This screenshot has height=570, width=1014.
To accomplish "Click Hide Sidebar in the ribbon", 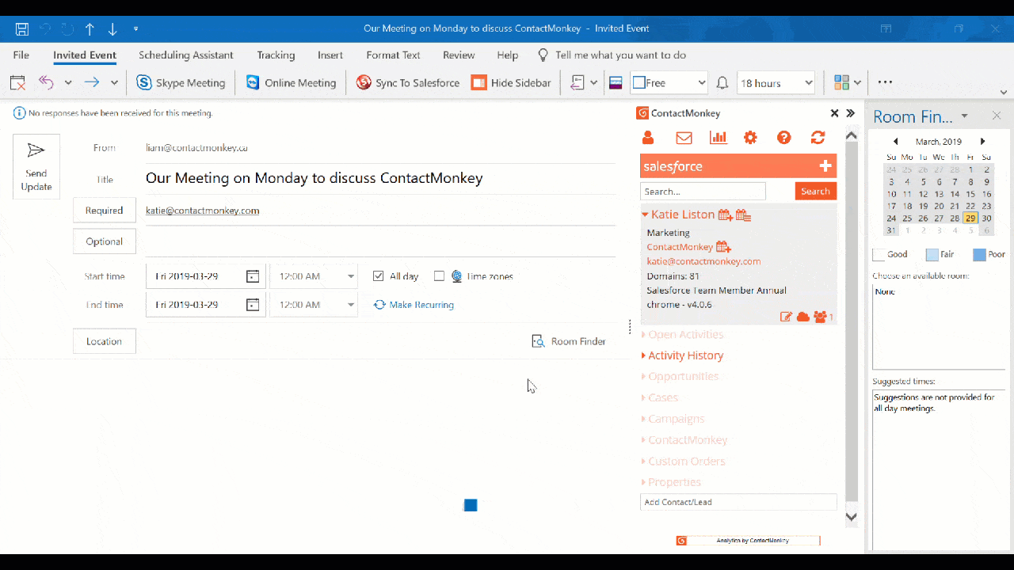I will pyautogui.click(x=511, y=82).
